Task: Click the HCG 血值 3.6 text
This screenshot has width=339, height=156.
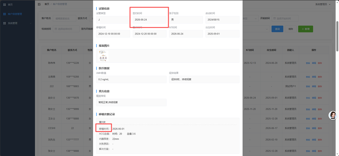Action: point(131,134)
